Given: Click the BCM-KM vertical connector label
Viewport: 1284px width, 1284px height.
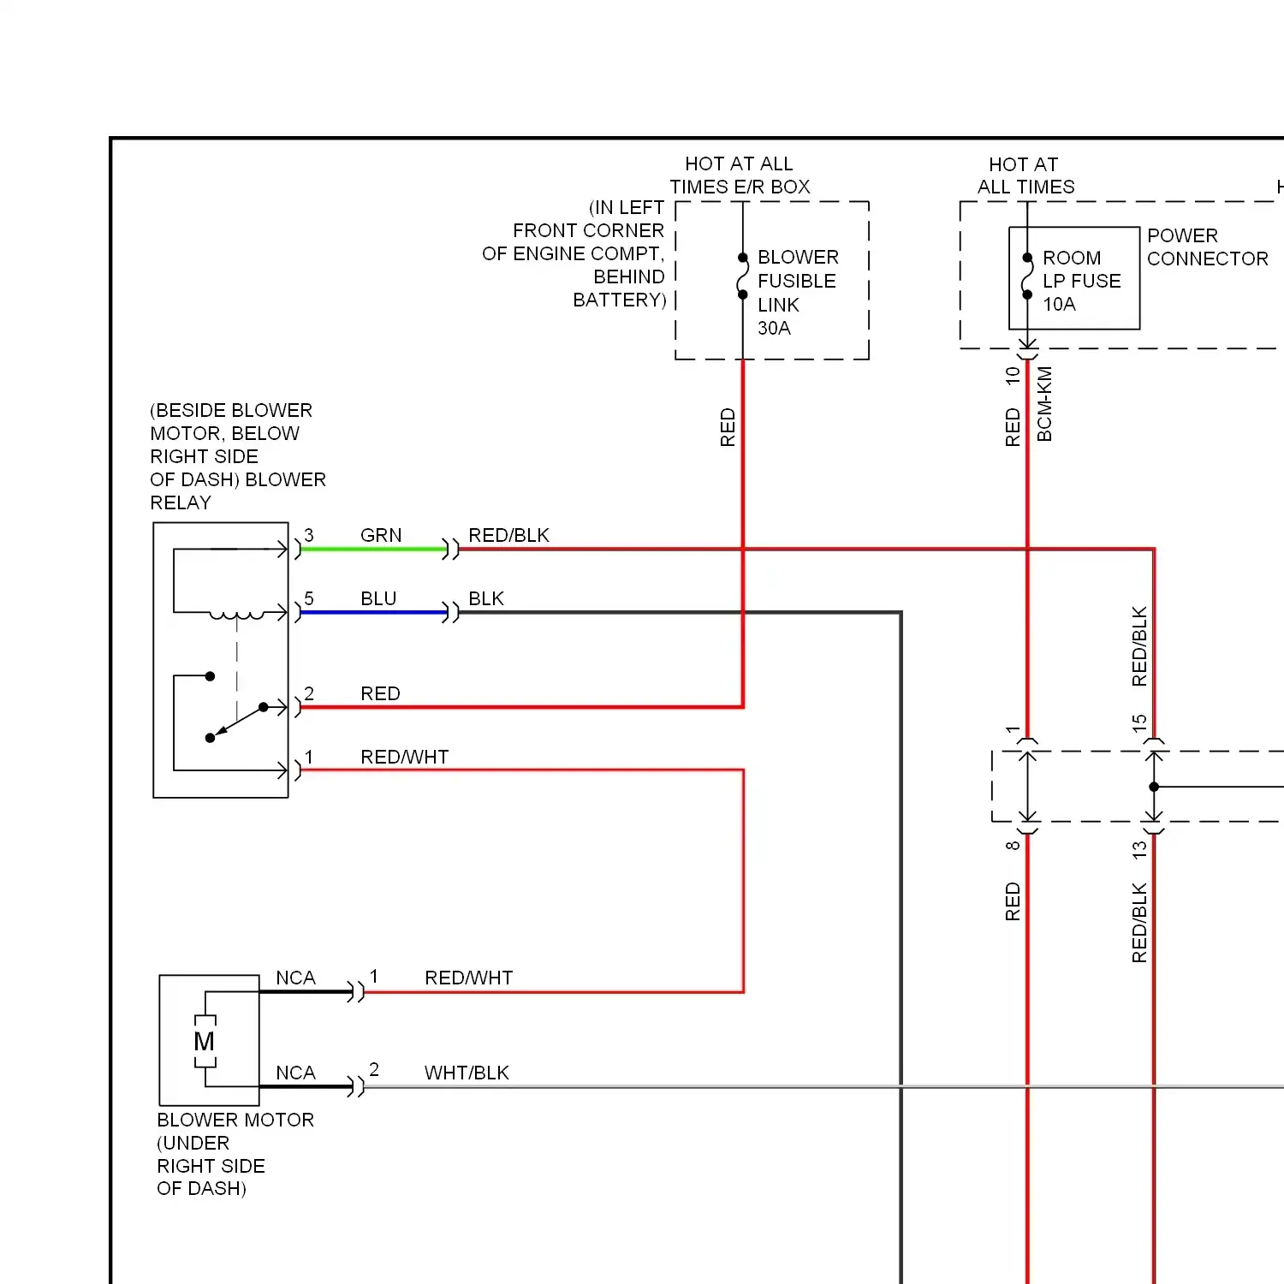Looking at the screenshot, I should 1044,404.
